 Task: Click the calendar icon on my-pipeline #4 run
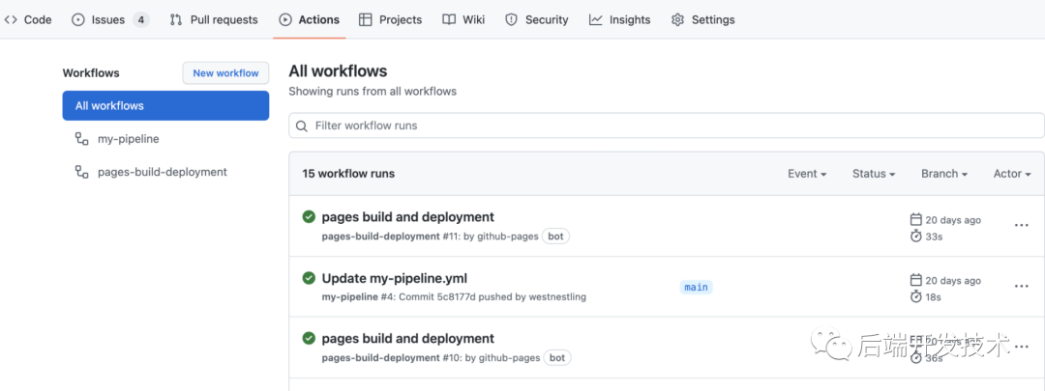[x=915, y=280]
